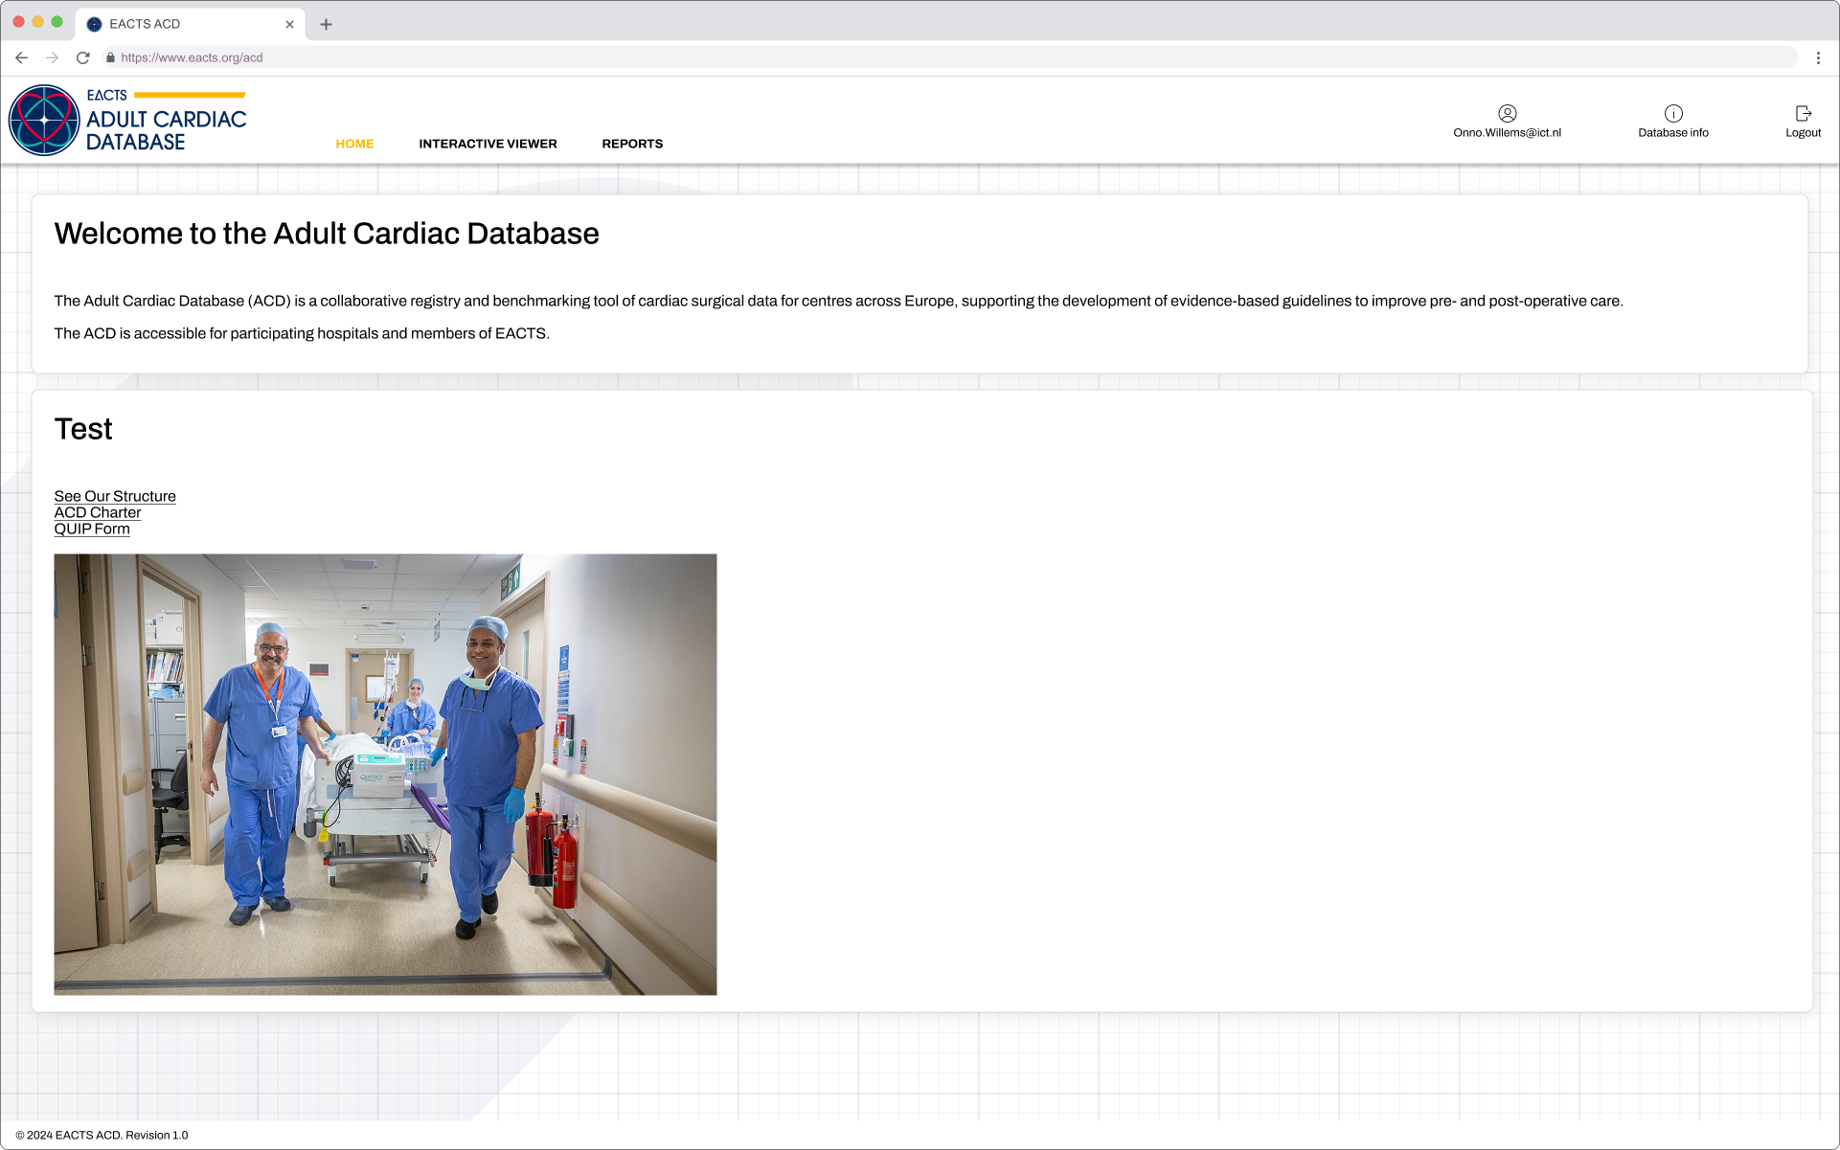This screenshot has width=1840, height=1150.
Task: Open the browser three-dot menu
Action: tap(1818, 57)
